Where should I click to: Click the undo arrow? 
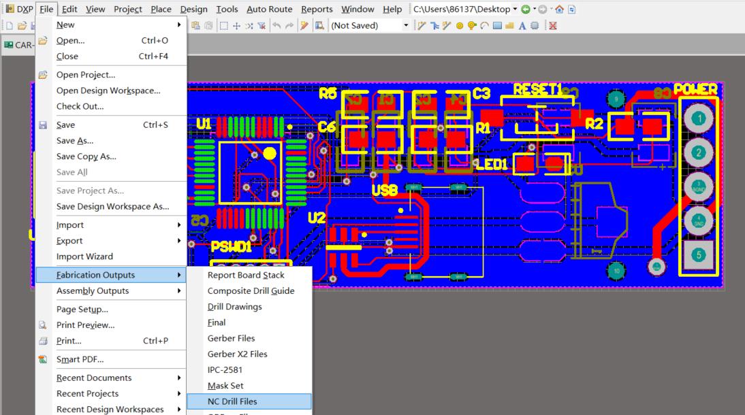tap(276, 26)
